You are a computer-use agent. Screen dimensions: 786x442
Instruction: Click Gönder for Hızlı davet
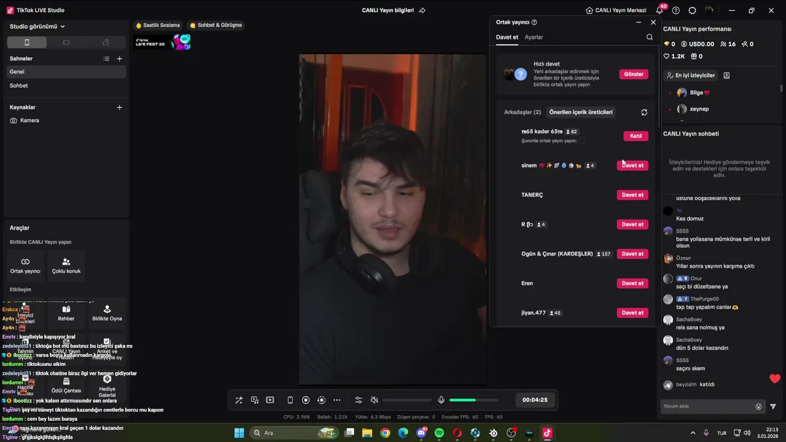(x=634, y=74)
